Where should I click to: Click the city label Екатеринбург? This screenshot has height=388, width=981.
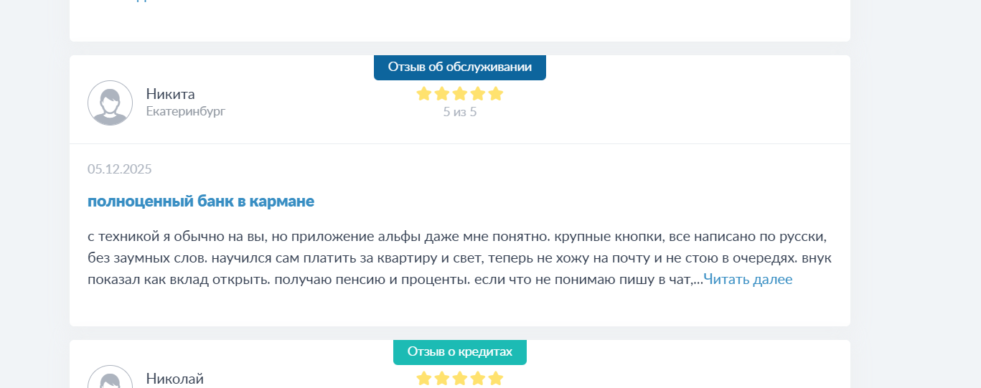pos(186,112)
